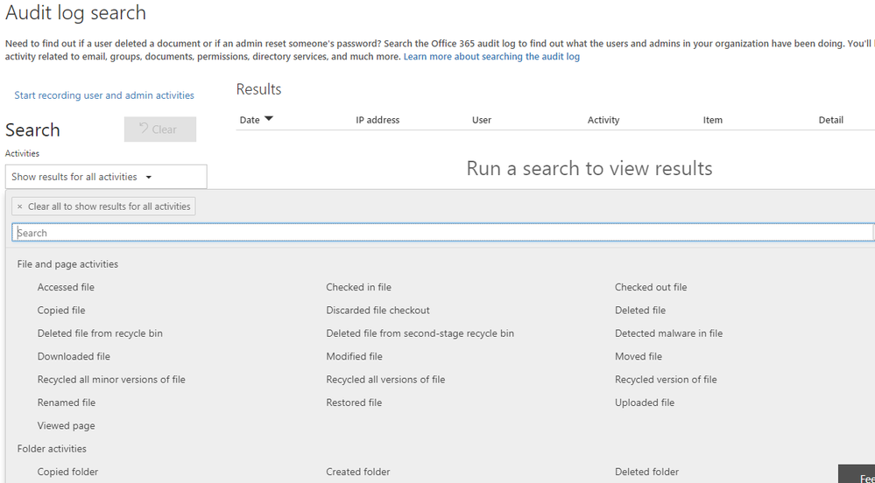The image size is (875, 483).
Task: Click the Date column sort arrow
Action: pos(269,119)
